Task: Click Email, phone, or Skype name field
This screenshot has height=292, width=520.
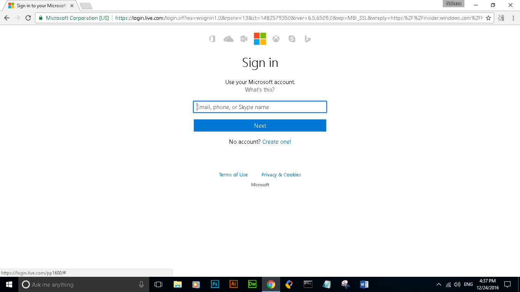Action: (x=260, y=107)
